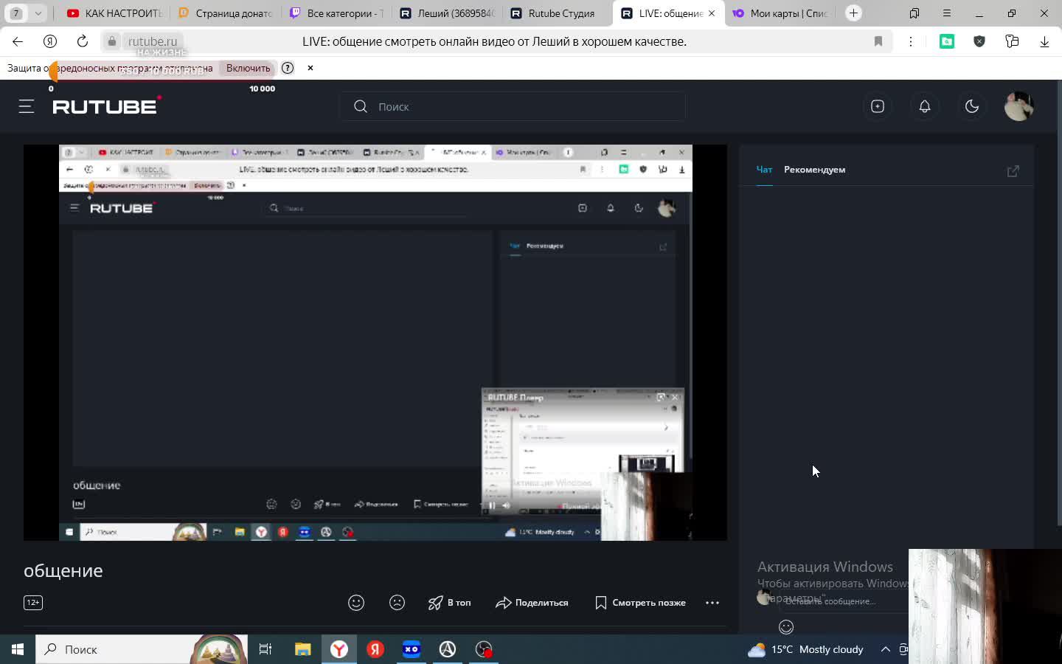Open the emoji picker below the chat field
This screenshot has width=1062, height=664.
(x=786, y=627)
